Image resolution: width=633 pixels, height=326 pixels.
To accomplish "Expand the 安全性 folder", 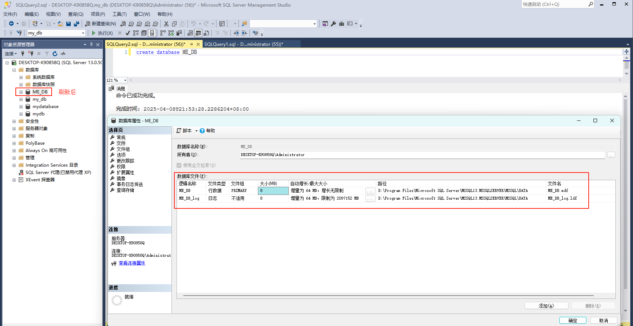I will 14,121.
